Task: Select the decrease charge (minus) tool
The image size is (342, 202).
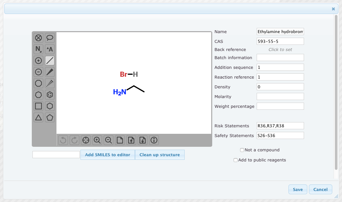Action: point(38,72)
